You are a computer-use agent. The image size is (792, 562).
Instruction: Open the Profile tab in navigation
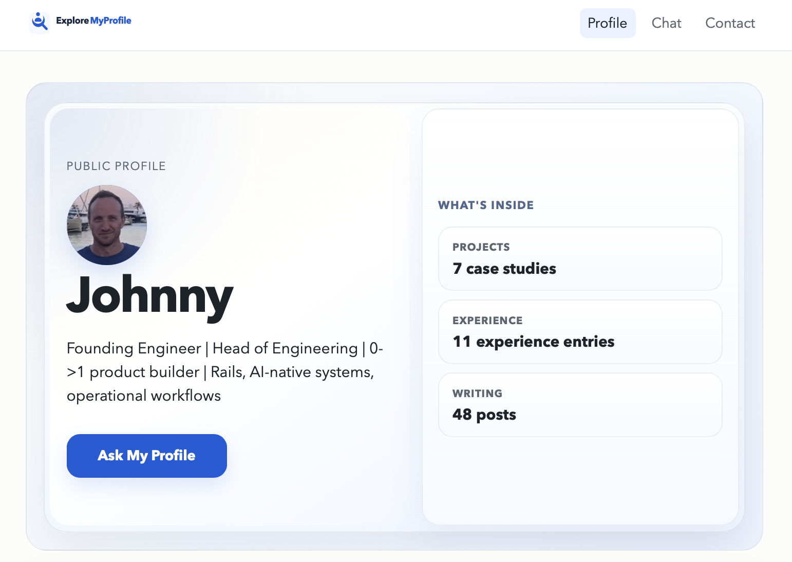pyautogui.click(x=608, y=23)
